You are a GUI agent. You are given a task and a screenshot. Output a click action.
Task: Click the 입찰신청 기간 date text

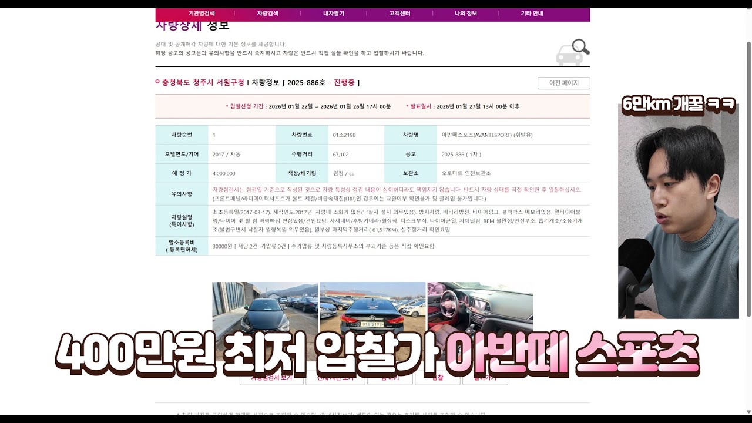[x=308, y=106]
